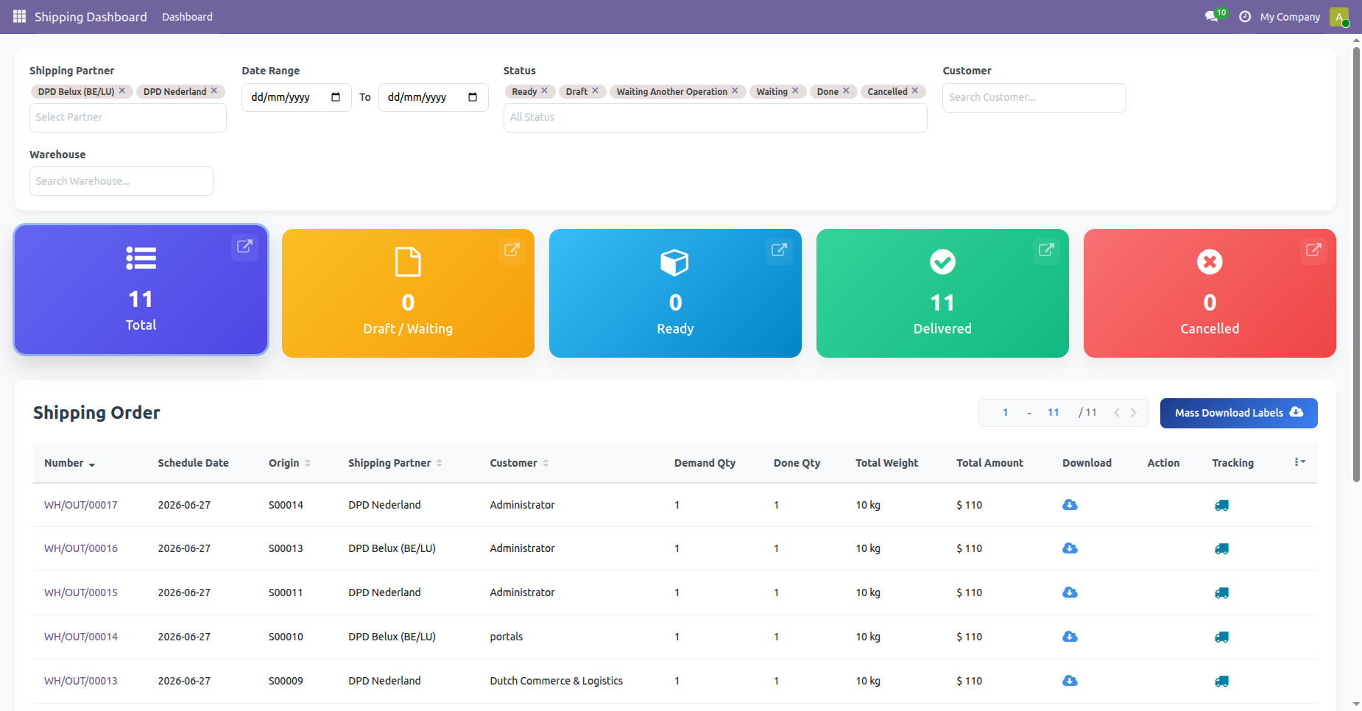
Task: Open the All Status dropdown field
Action: tap(715, 118)
